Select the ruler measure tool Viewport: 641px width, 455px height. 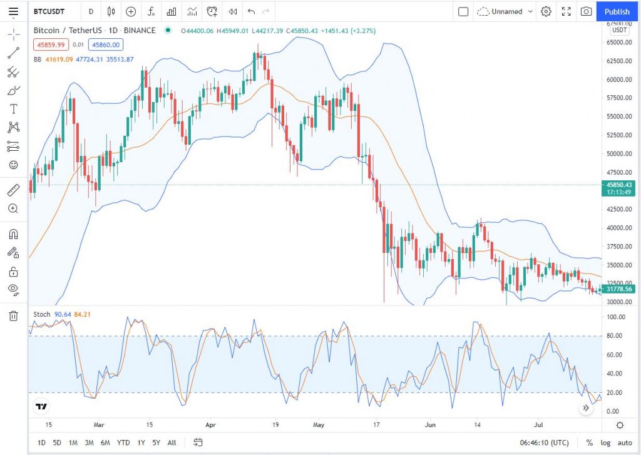point(14,190)
